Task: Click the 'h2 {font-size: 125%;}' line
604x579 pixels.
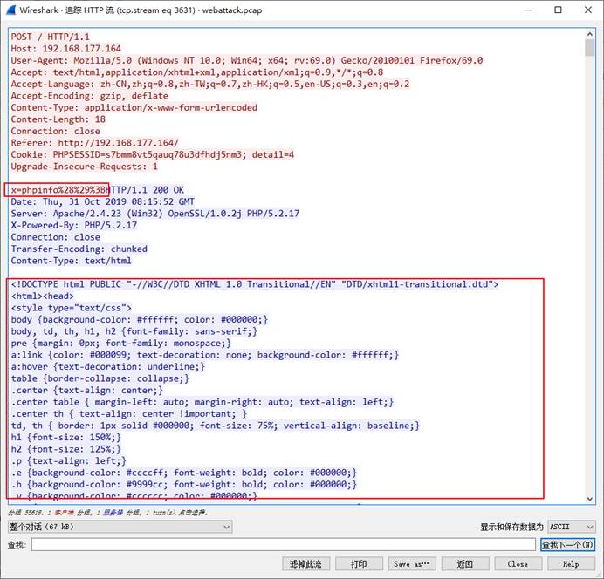Action: click(65, 449)
